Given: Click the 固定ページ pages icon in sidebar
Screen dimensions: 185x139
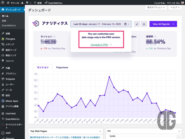Looking at the screenshot, I should click(3, 50).
